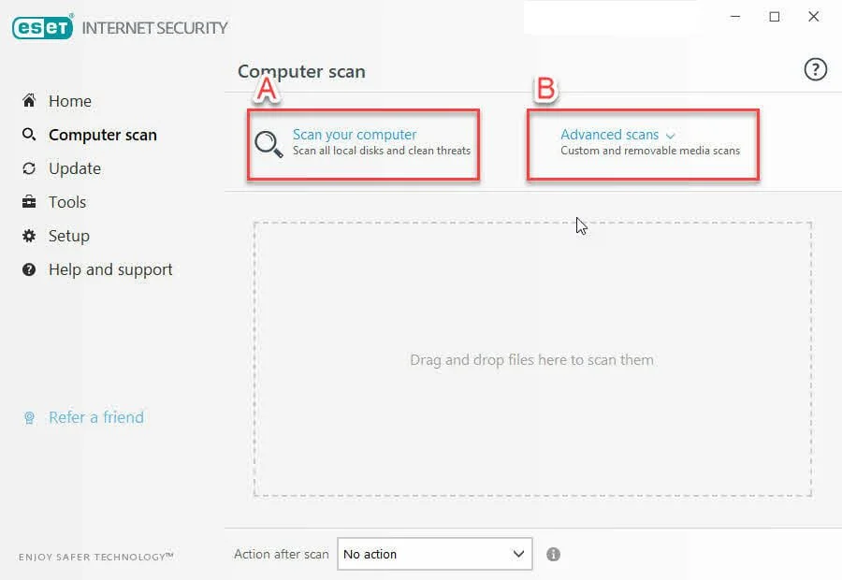Click the Help and support question icon
The image size is (842, 580).
pos(29,269)
